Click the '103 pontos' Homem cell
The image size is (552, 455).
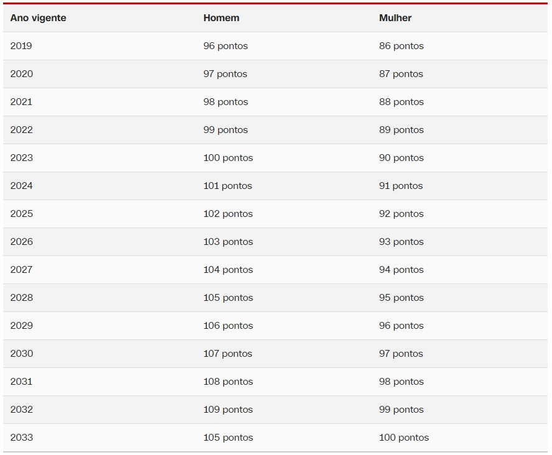click(x=228, y=242)
